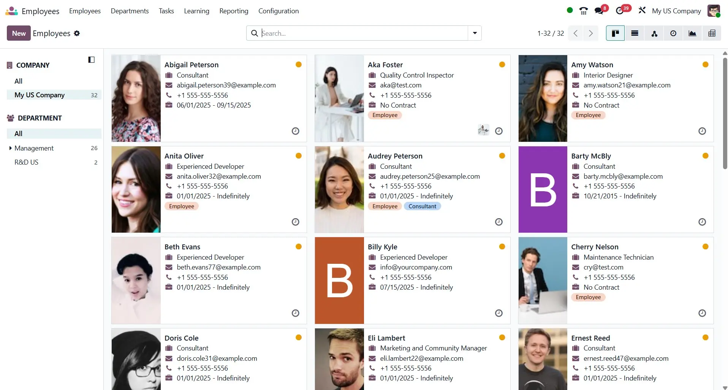The width and height of the screenshot is (728, 390).
Task: Click Amy Watson's Interior Designer job title
Action: click(x=608, y=75)
